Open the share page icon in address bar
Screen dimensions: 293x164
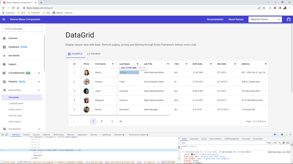tap(259, 8)
